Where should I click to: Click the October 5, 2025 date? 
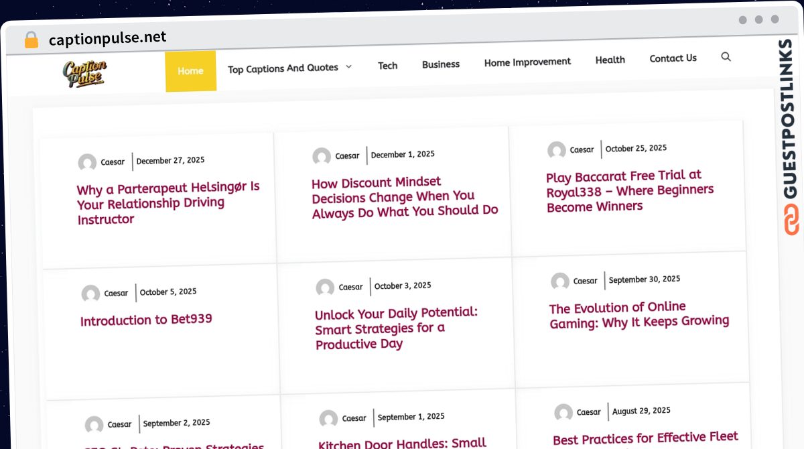(x=168, y=292)
